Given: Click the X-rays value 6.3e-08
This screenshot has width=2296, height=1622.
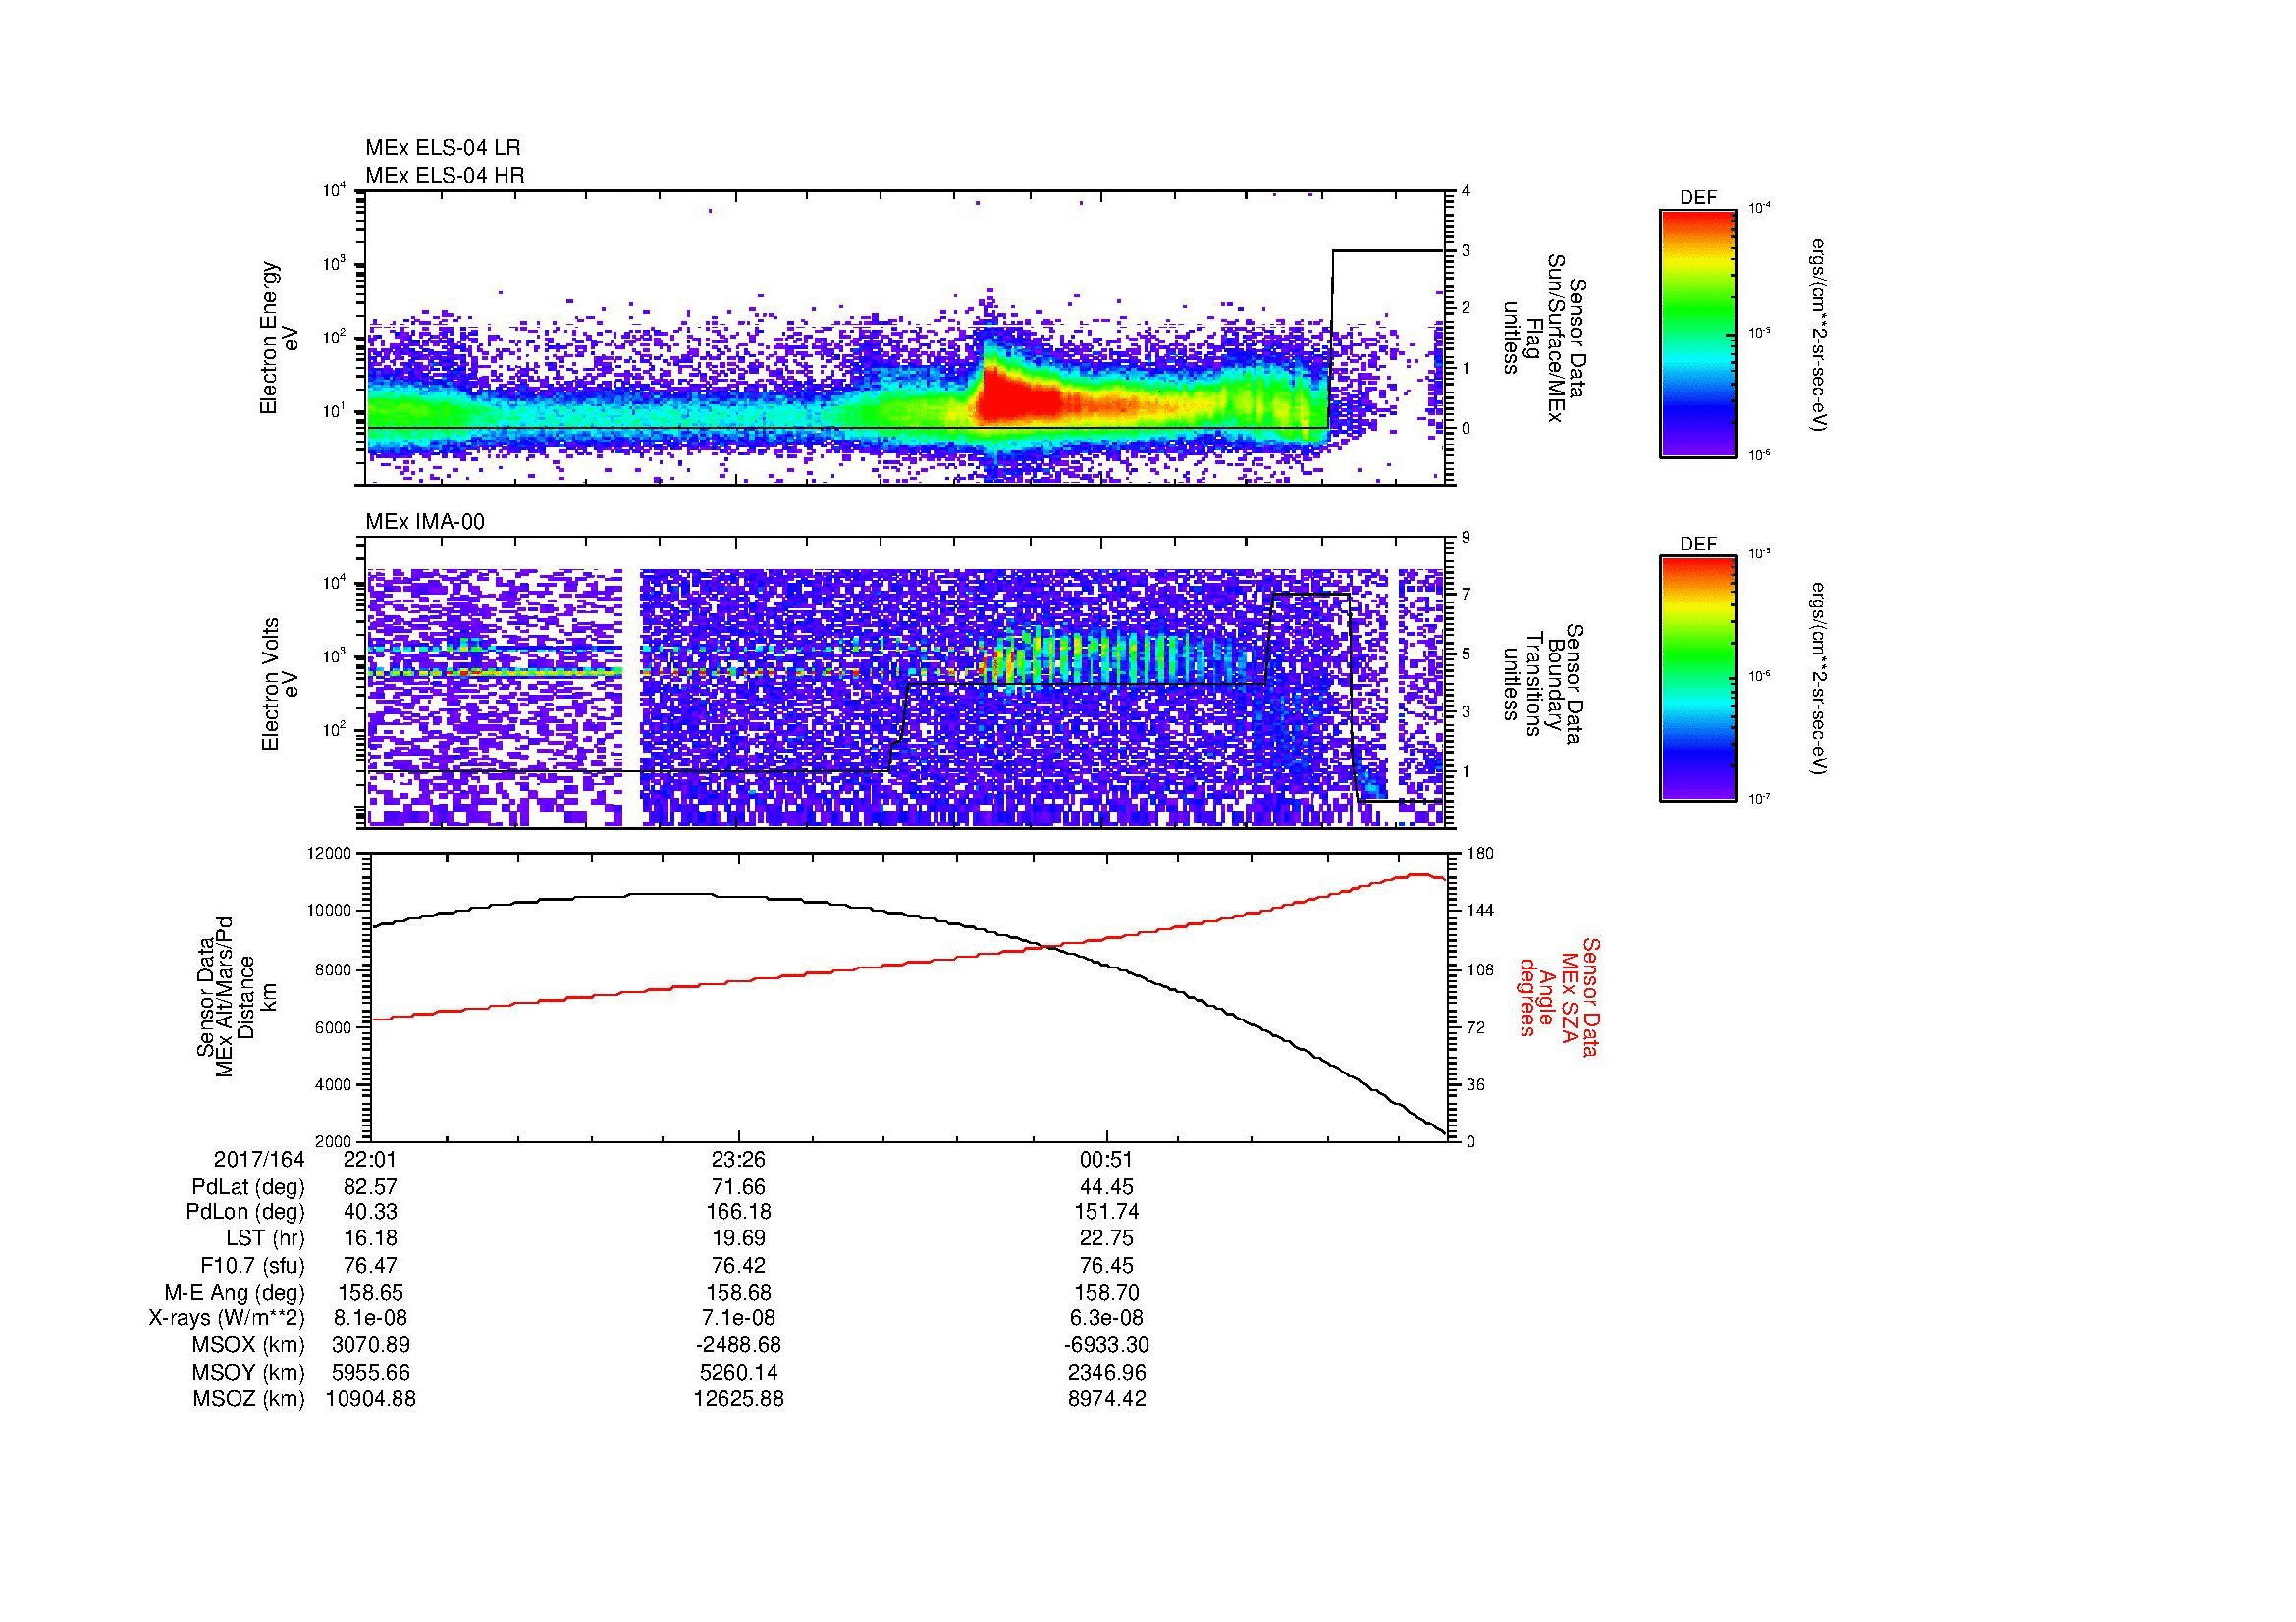Looking at the screenshot, I should [1106, 1318].
